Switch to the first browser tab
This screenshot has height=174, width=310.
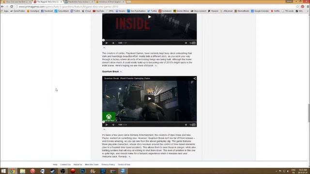pyautogui.click(x=16, y=2)
